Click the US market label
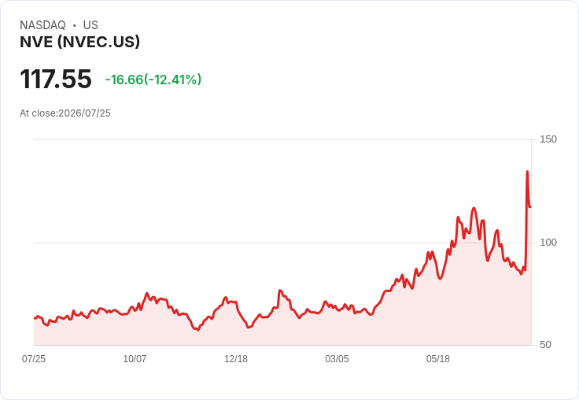This screenshot has width=579, height=400. [90, 25]
